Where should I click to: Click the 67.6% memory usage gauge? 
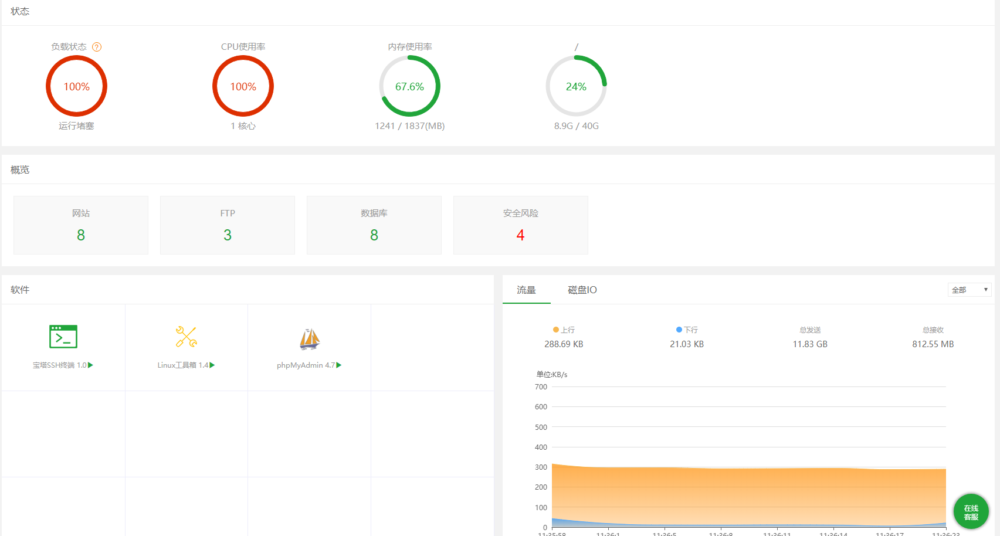click(x=409, y=86)
